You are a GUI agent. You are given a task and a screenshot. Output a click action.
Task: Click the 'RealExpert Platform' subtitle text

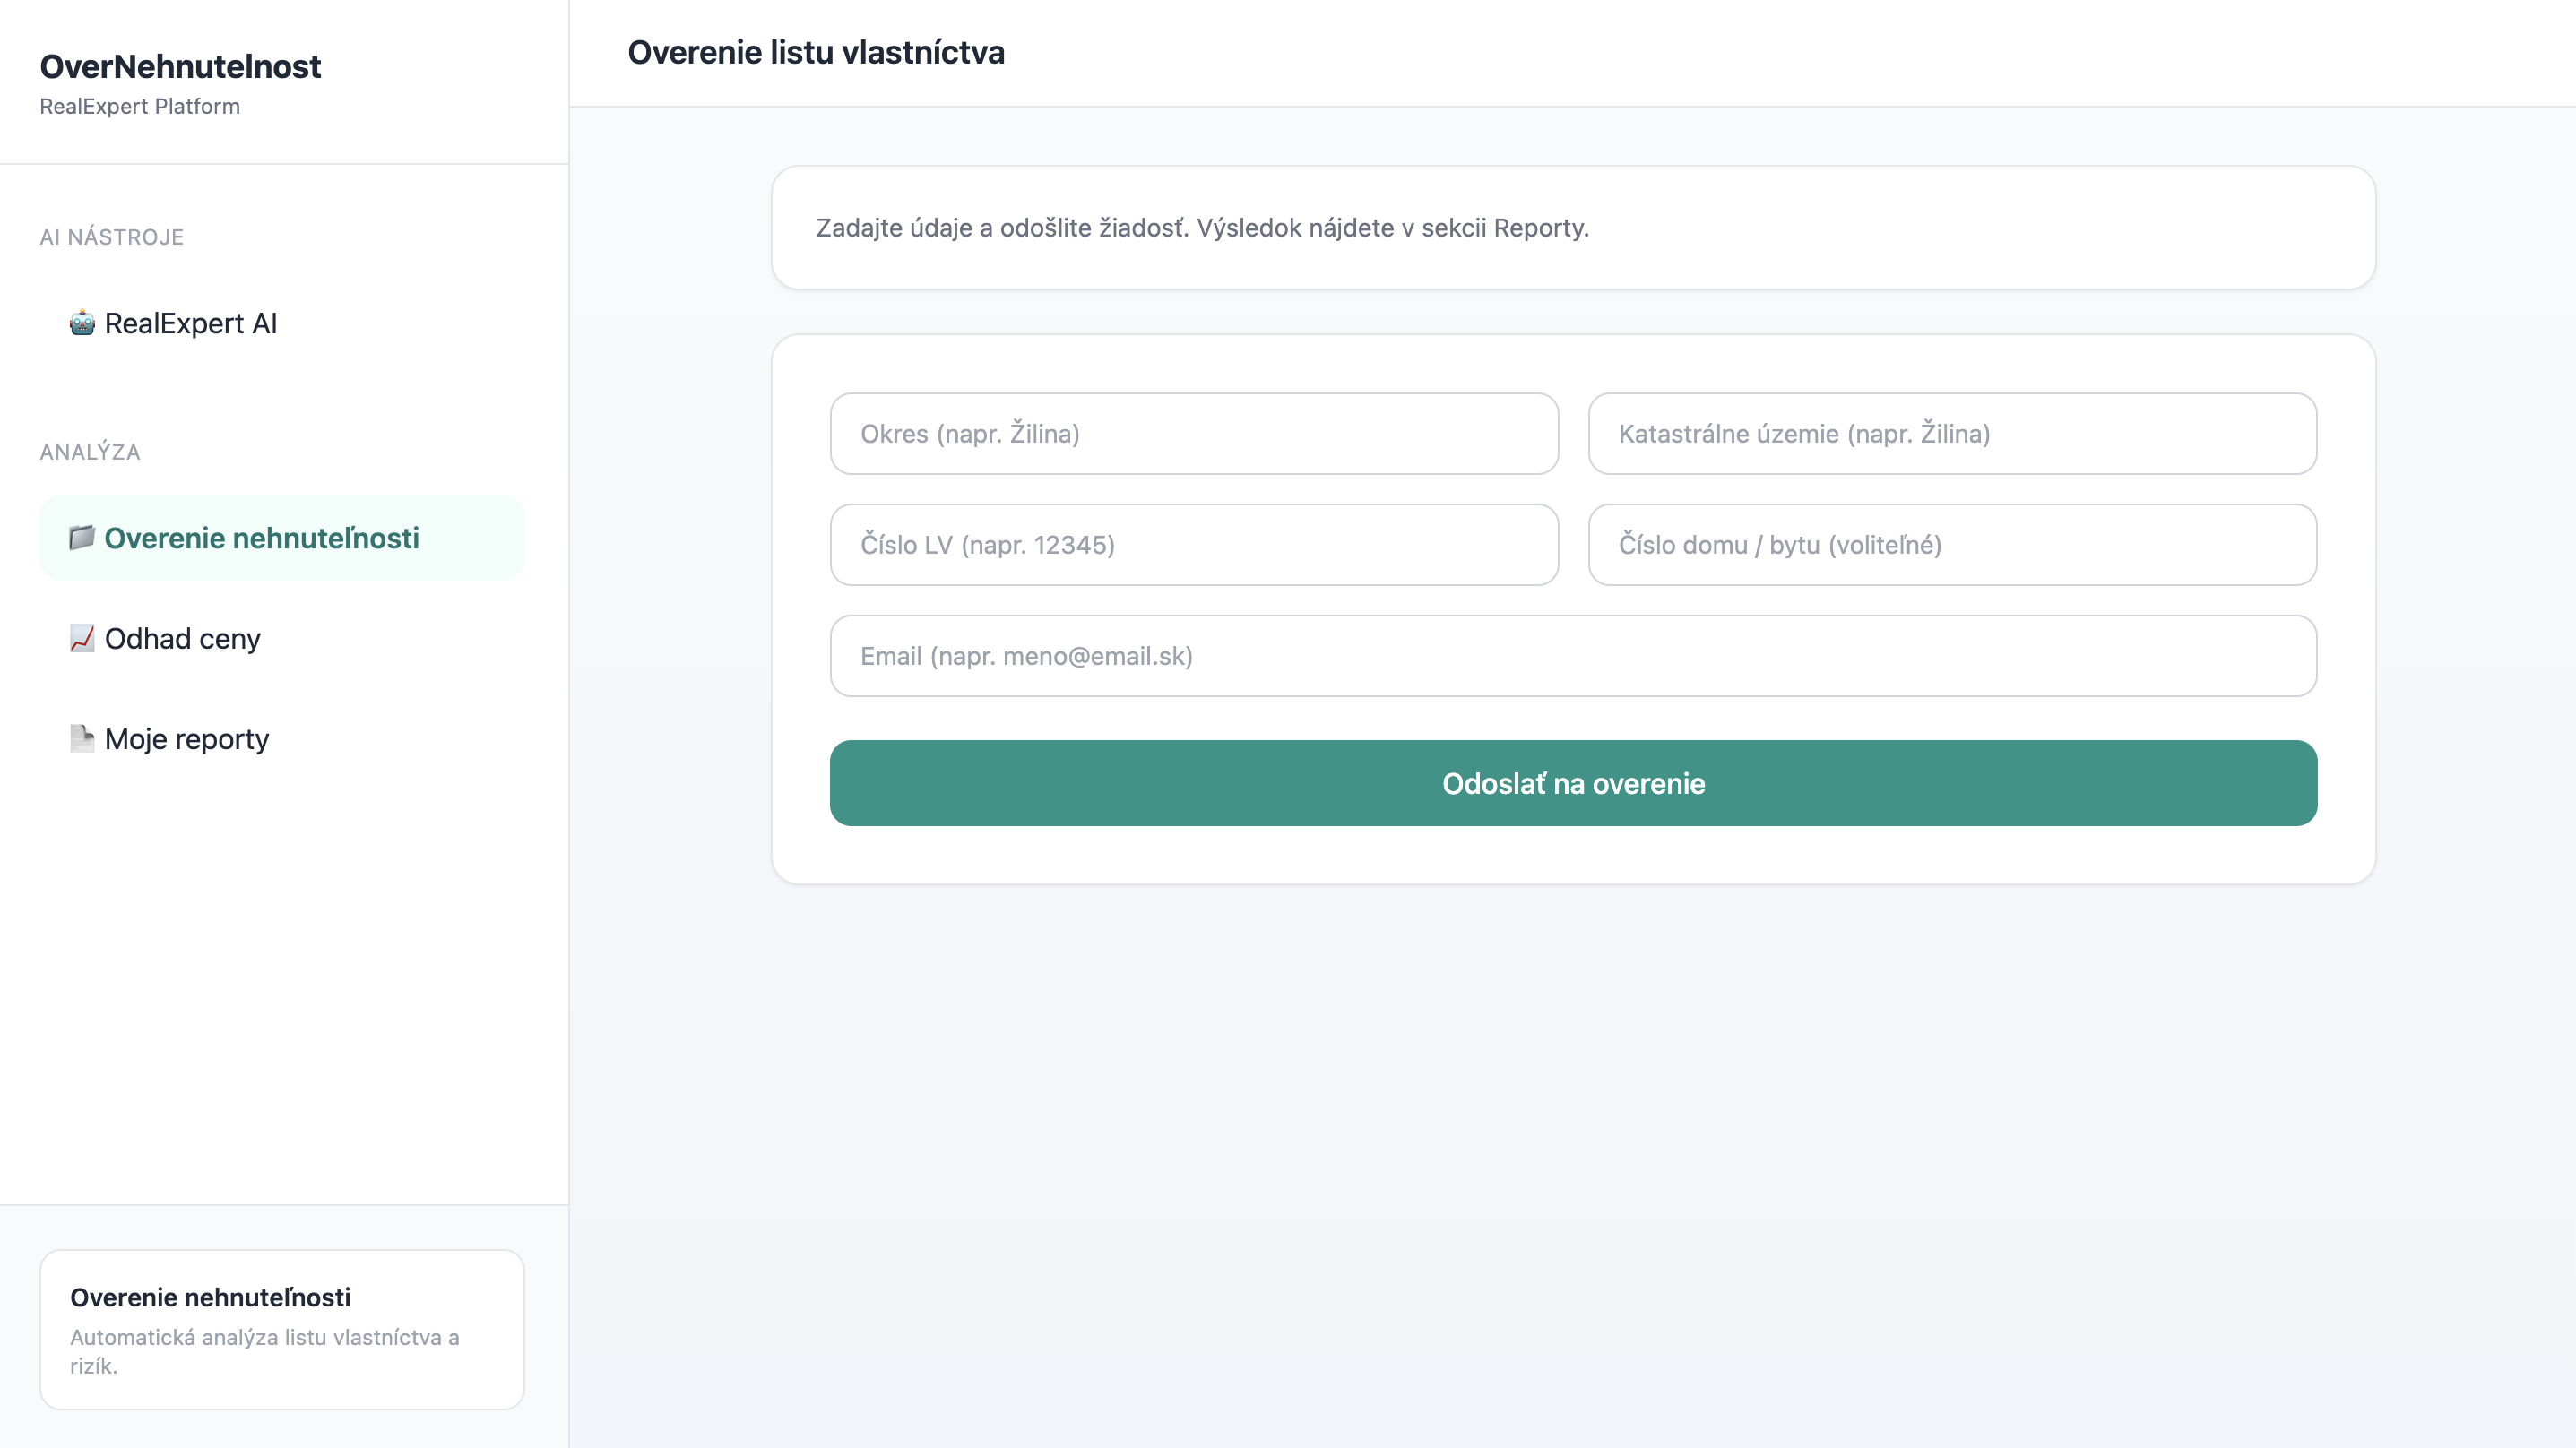[x=140, y=106]
